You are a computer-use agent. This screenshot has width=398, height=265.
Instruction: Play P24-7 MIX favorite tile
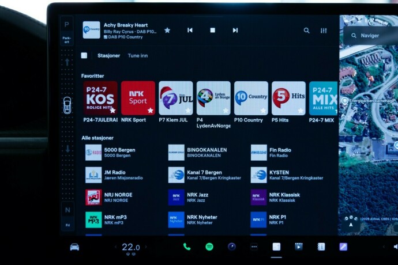coord(323,98)
